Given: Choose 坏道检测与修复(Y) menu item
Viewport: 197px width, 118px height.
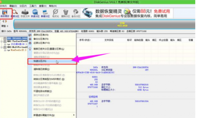Looking at the screenshot, I should pos(52,91).
